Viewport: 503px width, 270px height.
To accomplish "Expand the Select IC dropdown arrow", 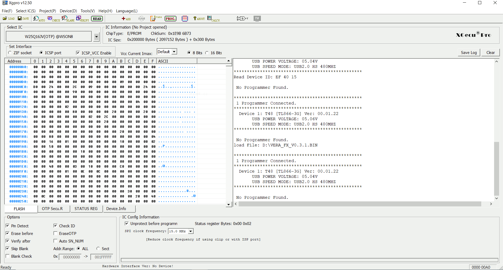I will click(96, 37).
